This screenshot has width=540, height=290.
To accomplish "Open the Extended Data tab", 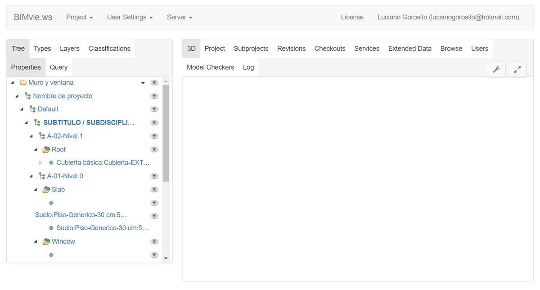I will 410,49.
